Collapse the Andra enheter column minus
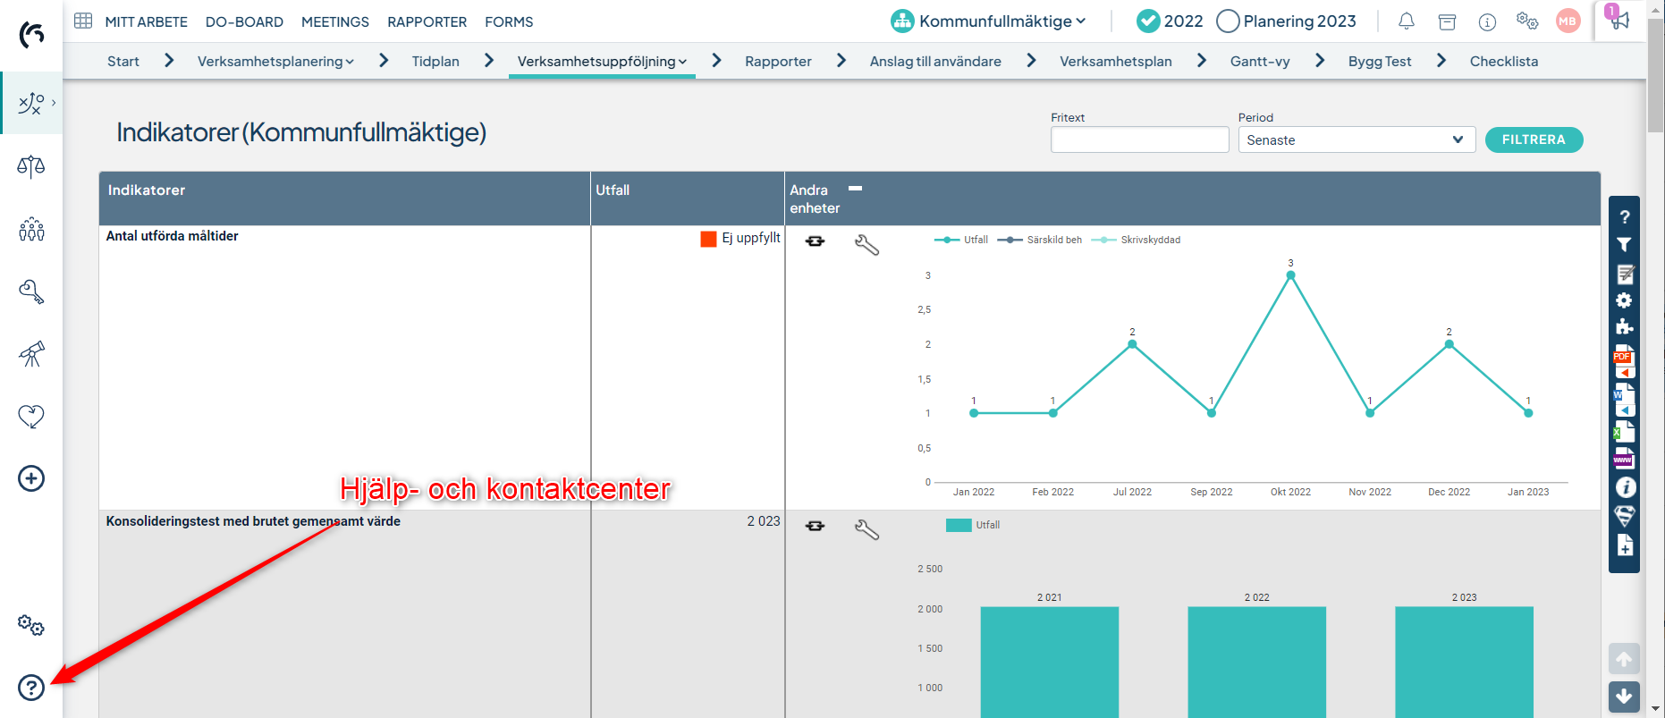The width and height of the screenshot is (1665, 718). click(855, 189)
